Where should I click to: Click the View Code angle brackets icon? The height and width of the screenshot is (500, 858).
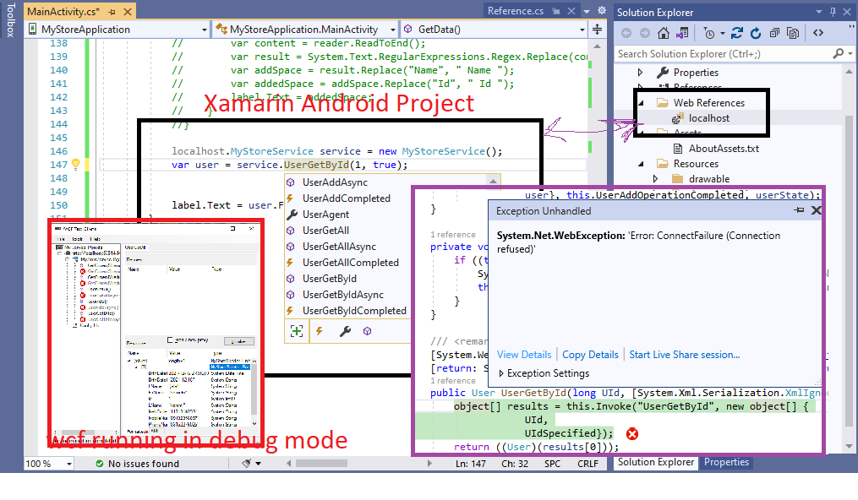pyautogui.click(x=819, y=33)
